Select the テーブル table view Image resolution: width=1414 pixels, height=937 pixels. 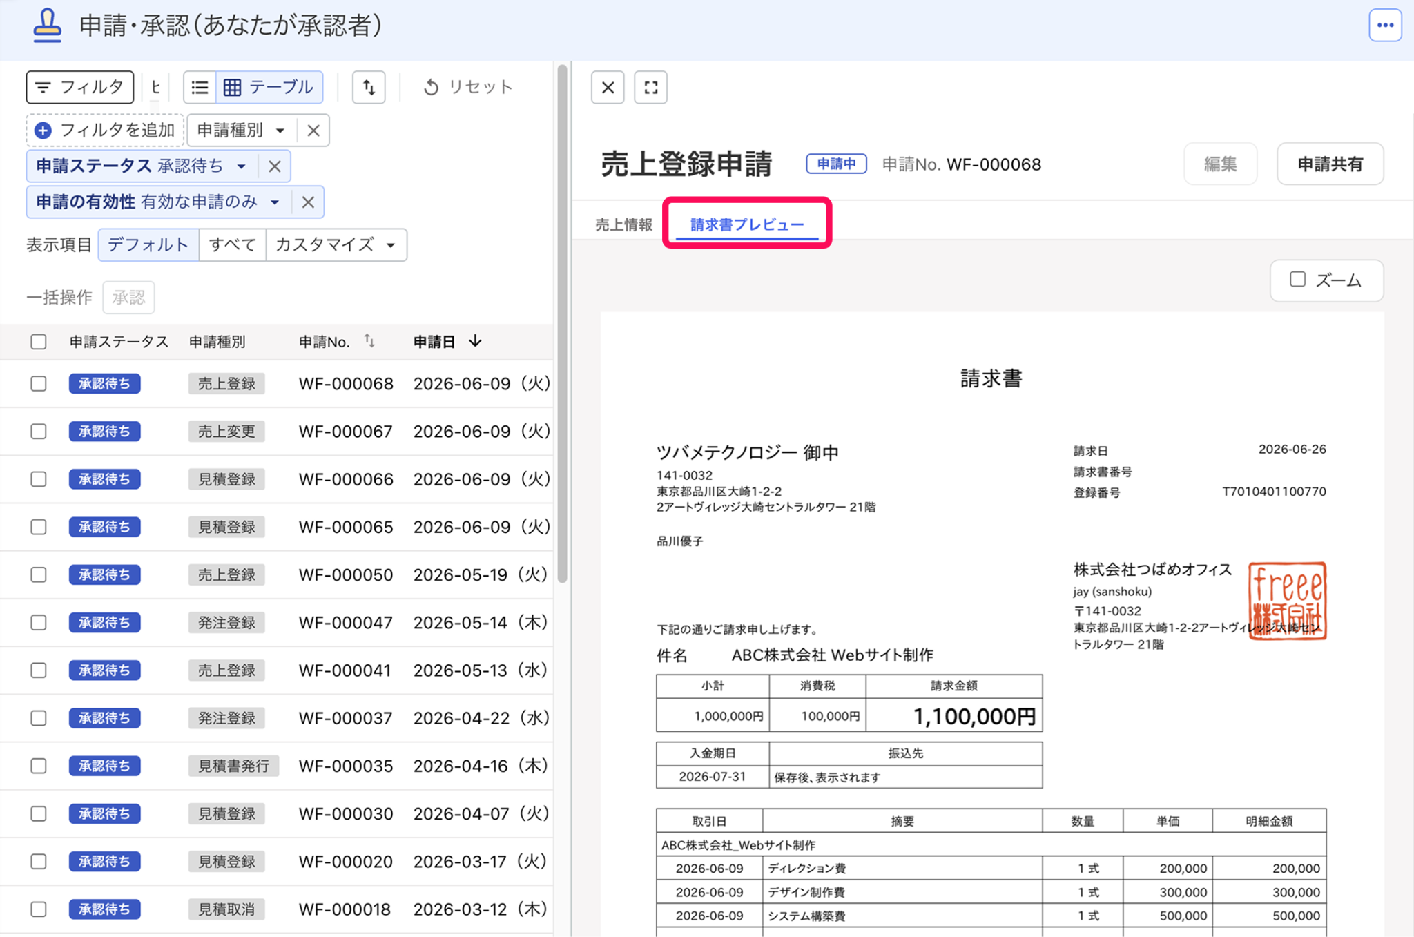pyautogui.click(x=269, y=87)
